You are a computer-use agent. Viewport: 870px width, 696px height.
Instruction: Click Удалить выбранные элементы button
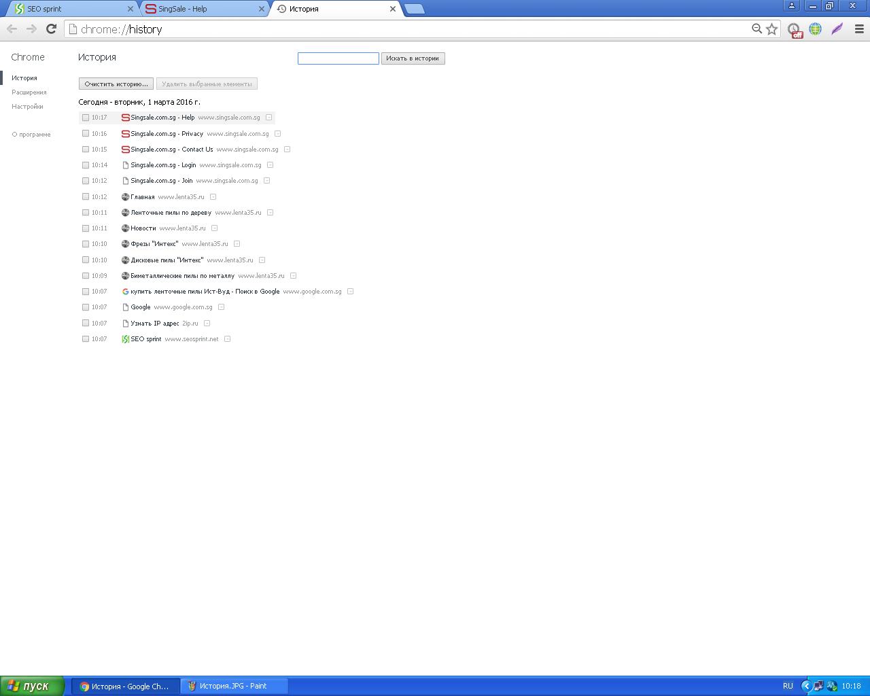point(207,84)
